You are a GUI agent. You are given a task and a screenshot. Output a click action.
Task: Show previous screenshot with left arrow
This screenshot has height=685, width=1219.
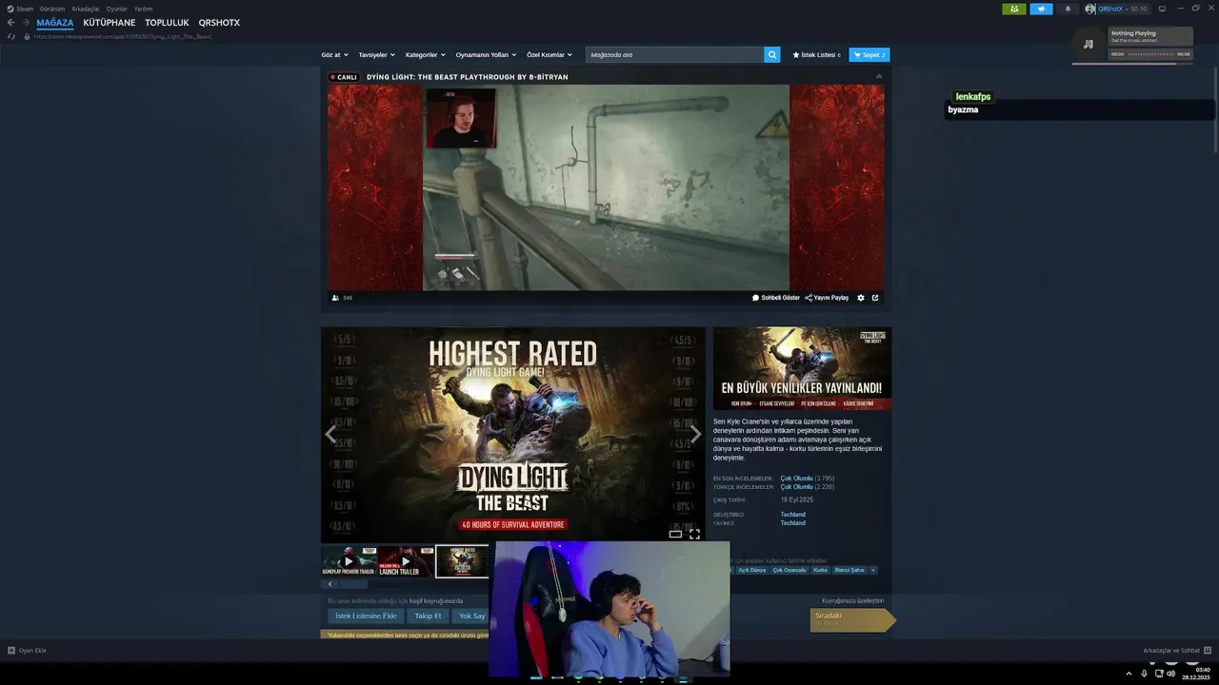330,434
